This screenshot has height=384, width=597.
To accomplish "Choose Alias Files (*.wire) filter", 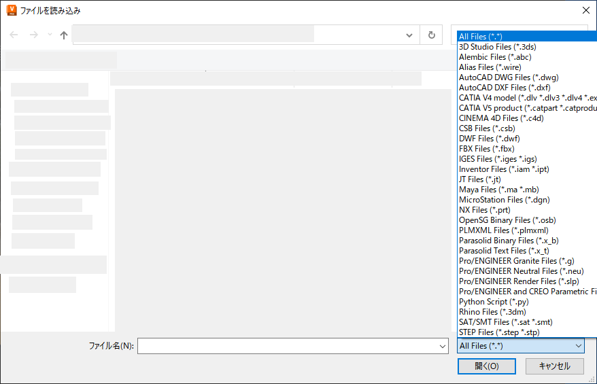I will 527,67.
